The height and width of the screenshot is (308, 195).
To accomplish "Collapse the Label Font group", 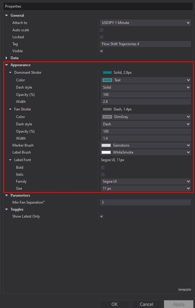I will pyautogui.click(x=10, y=160).
